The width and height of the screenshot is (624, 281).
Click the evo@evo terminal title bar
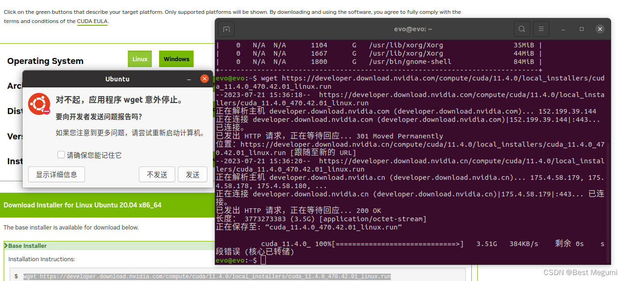coord(412,29)
